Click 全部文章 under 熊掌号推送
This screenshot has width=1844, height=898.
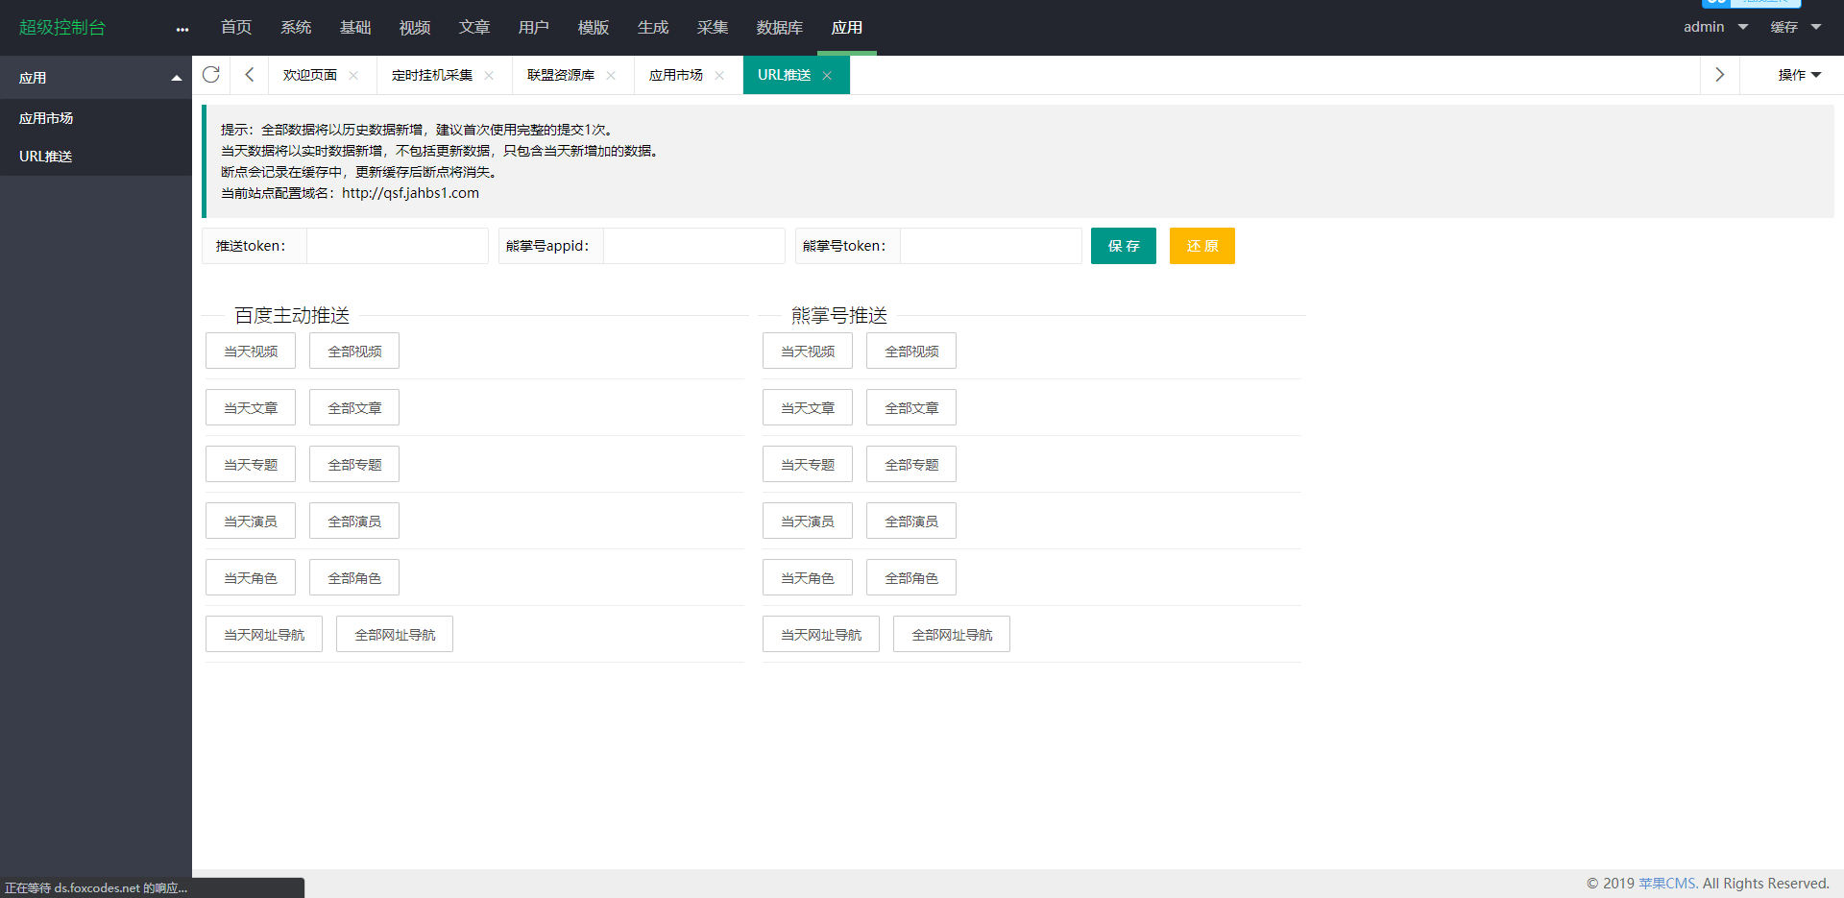pyautogui.click(x=911, y=407)
